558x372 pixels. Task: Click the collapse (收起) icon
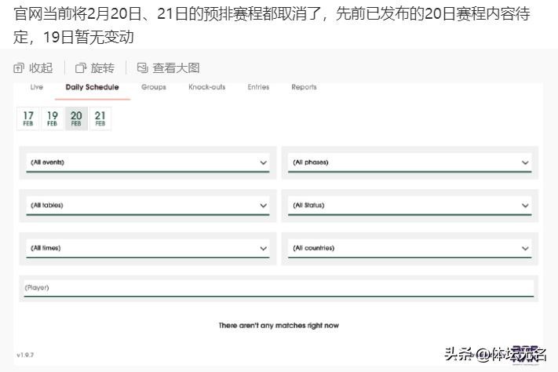click(20, 68)
